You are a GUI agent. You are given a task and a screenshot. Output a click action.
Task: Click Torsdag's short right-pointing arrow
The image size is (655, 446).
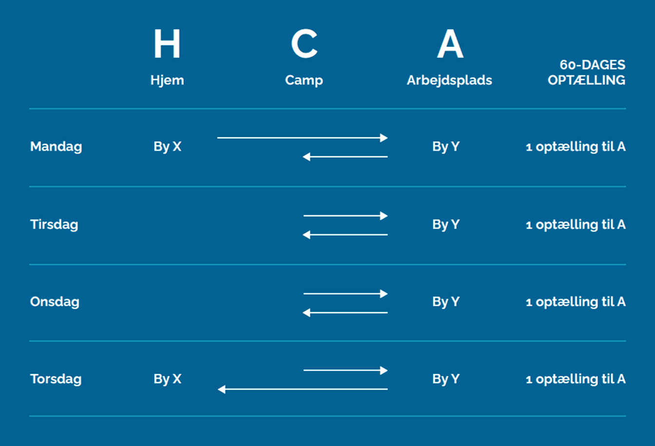[x=345, y=371]
